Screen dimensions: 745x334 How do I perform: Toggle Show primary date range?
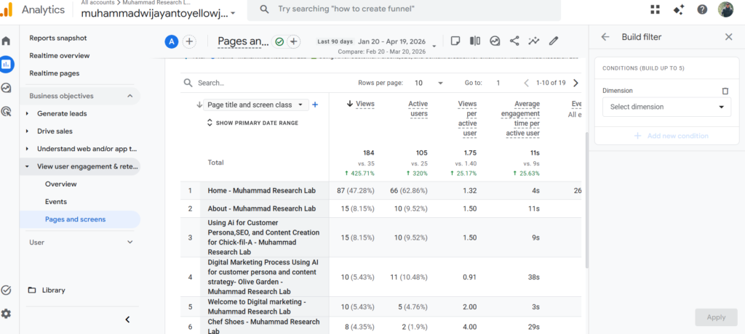(x=252, y=123)
